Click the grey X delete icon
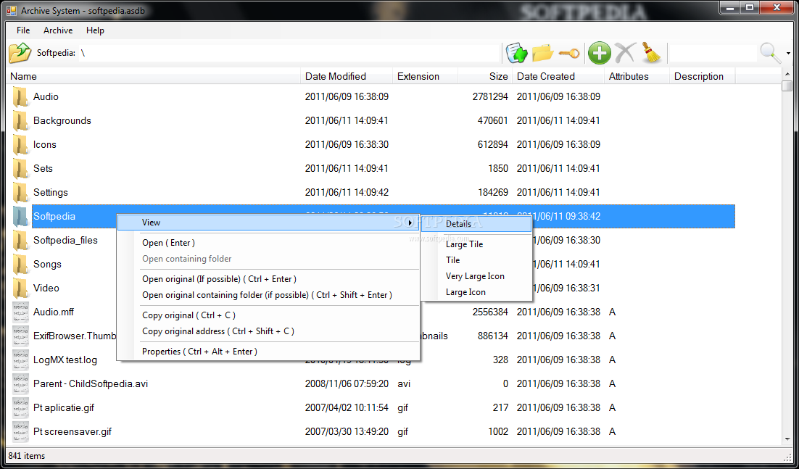799x469 pixels. [x=625, y=52]
